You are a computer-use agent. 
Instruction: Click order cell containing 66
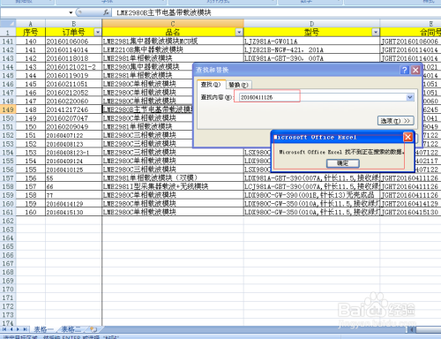[74, 186]
